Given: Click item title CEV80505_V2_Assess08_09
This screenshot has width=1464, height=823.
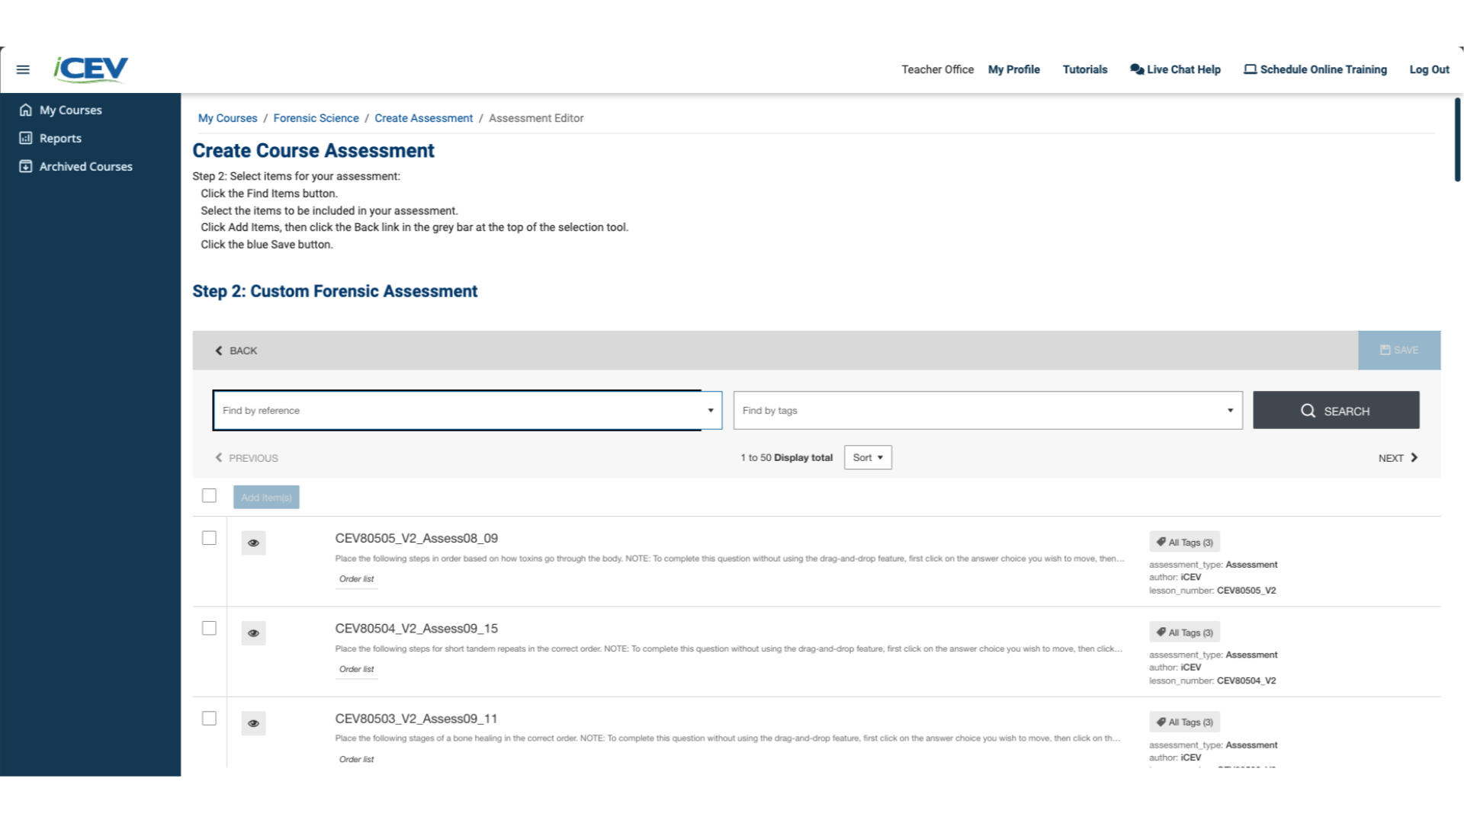Looking at the screenshot, I should tap(416, 538).
